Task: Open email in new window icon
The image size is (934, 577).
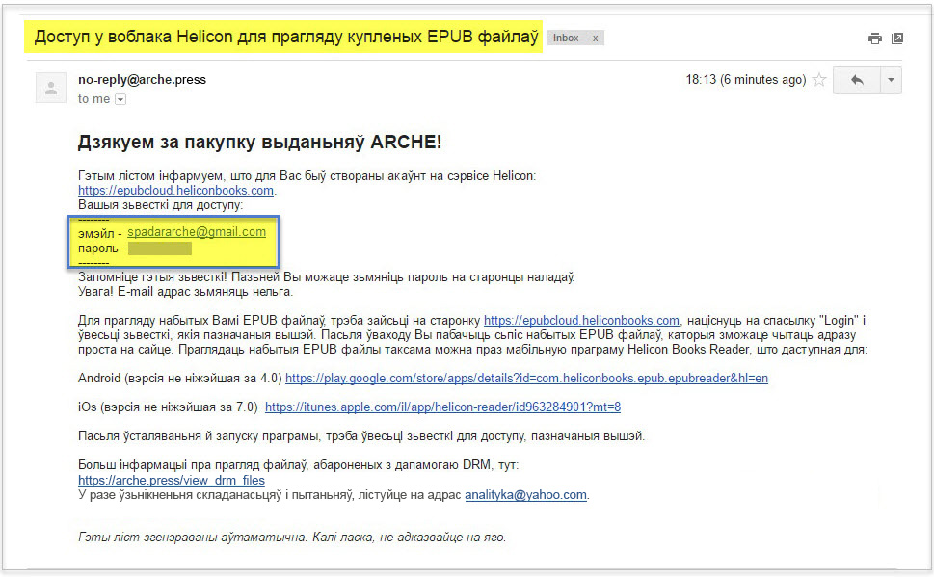Action: point(897,39)
